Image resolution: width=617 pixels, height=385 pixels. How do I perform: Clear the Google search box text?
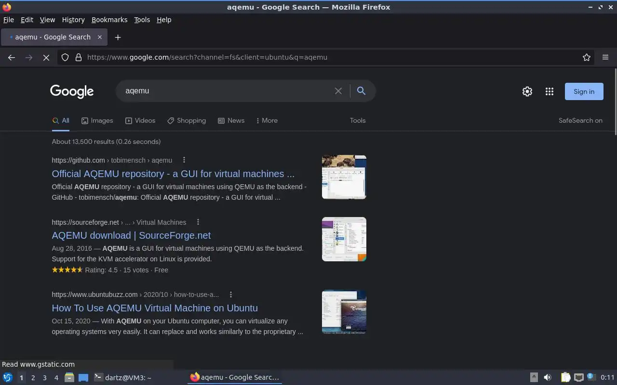pos(338,91)
